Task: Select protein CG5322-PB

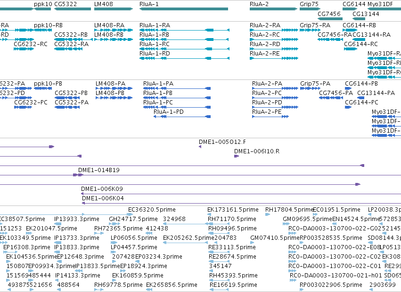Action: (x=71, y=93)
